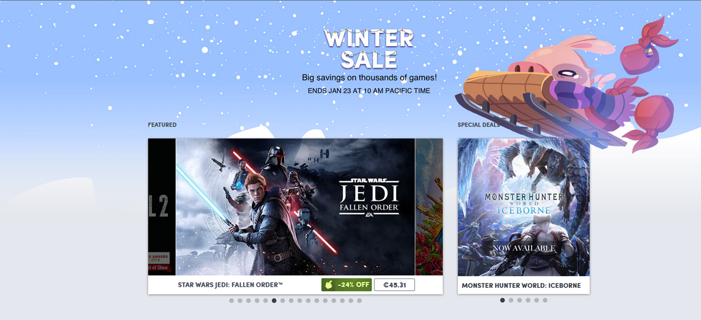Select the active first Special Deals dot
Image resolution: width=701 pixels, height=320 pixels.
pyautogui.click(x=502, y=300)
